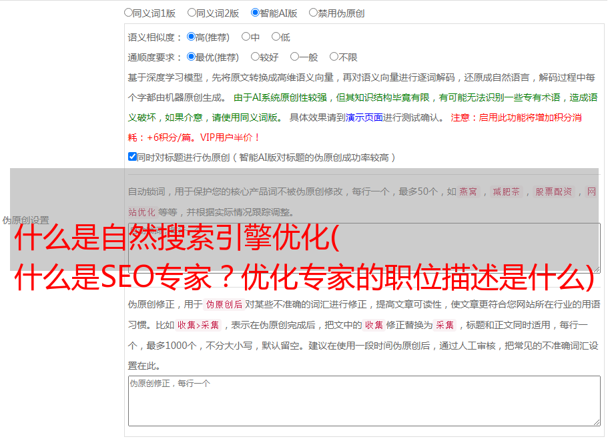The image size is (608, 439).
Task: Grab the resize handle of 伪原创修正 text area
Action: [x=597, y=423]
